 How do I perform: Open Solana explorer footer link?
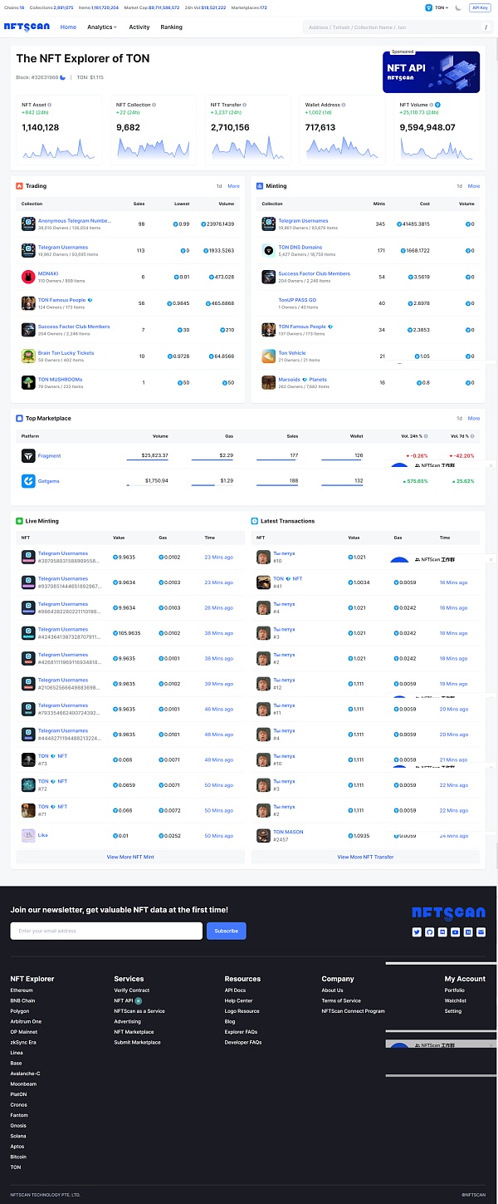[18, 1136]
